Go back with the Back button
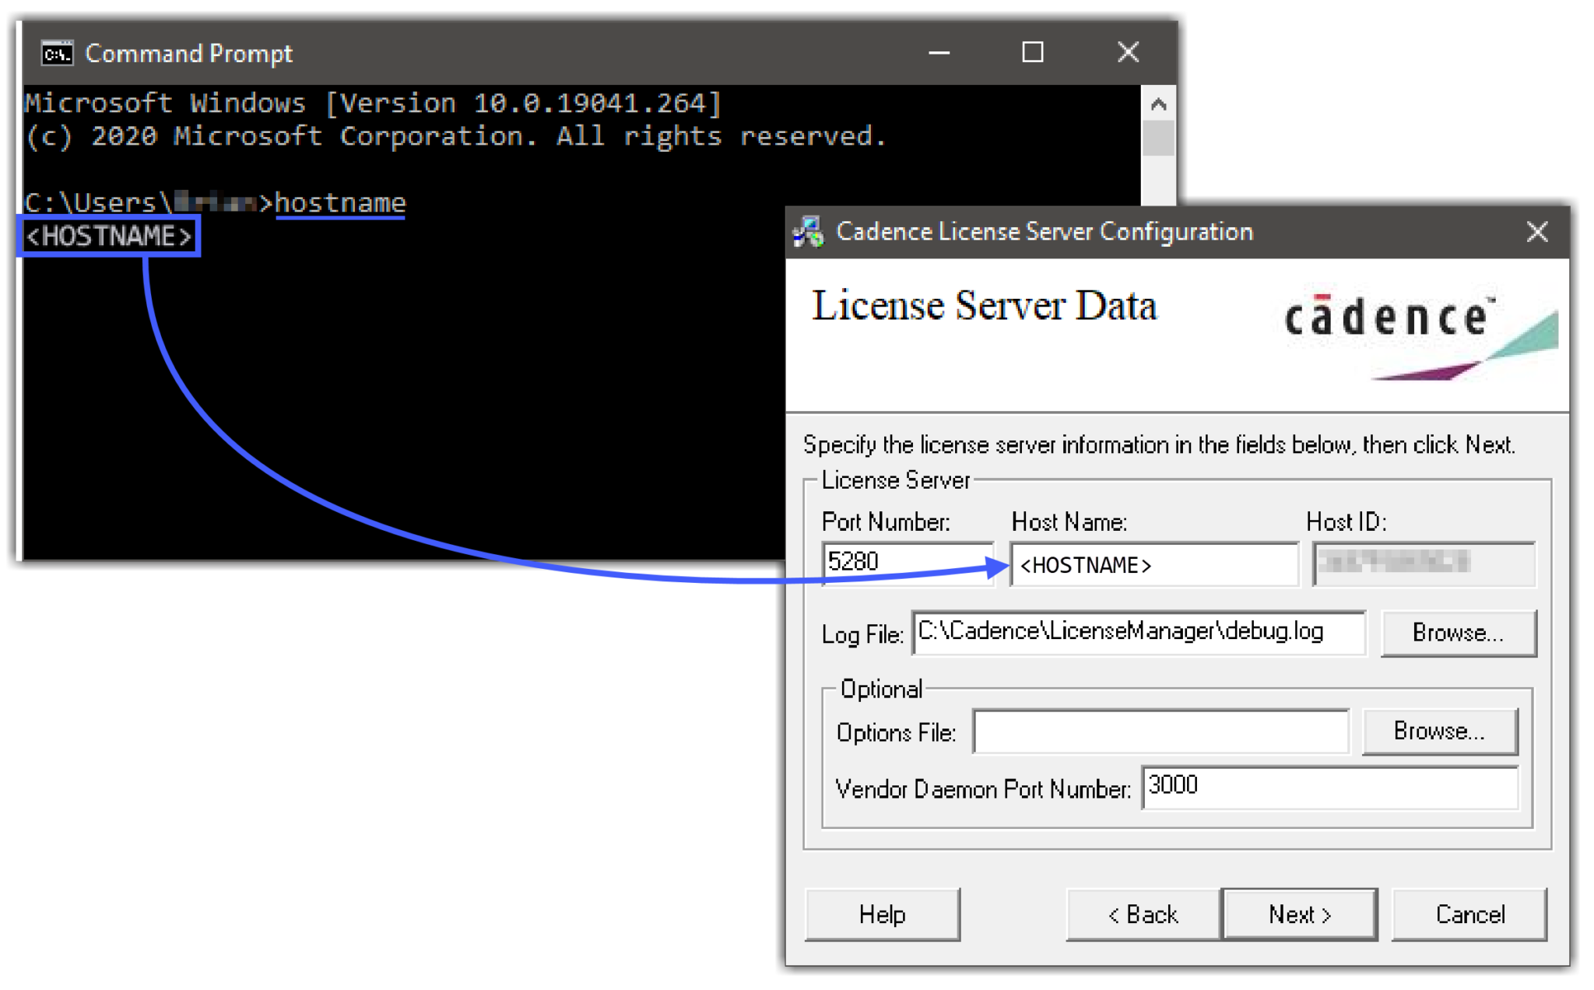The width and height of the screenshot is (1594, 990). point(1143,915)
